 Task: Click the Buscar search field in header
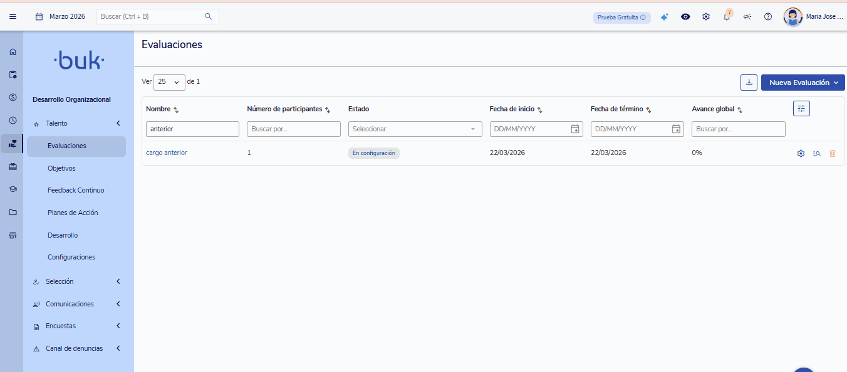click(151, 17)
